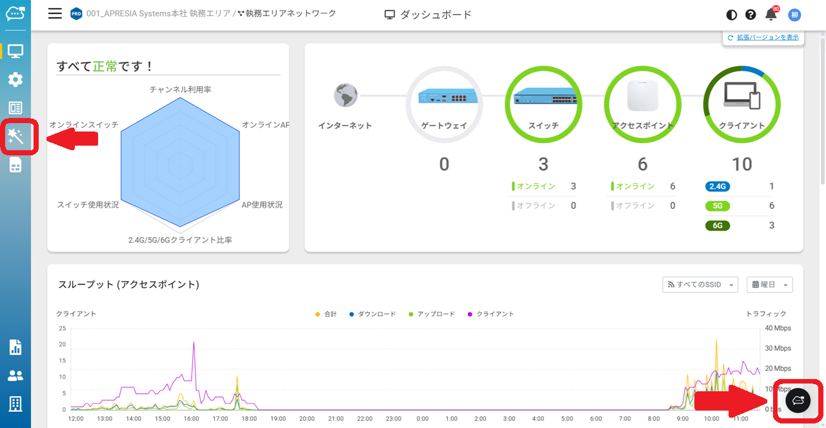Open the 曜日 time range dropdown

tap(769, 284)
